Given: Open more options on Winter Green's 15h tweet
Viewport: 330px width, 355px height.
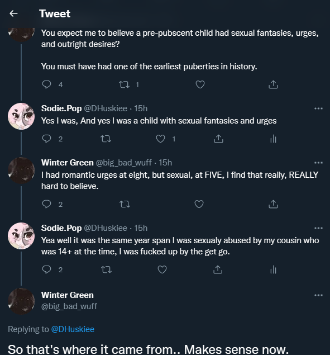Looking at the screenshot, I should 318,163.
